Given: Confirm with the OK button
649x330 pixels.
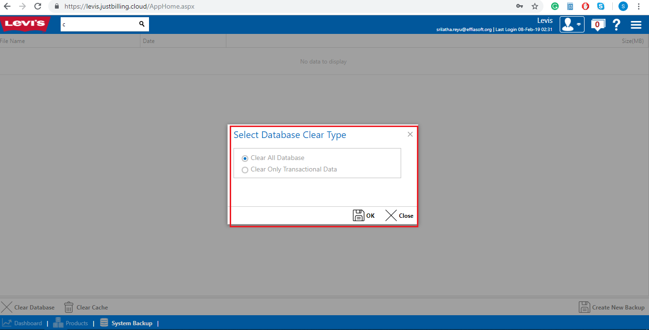Looking at the screenshot, I should point(364,215).
